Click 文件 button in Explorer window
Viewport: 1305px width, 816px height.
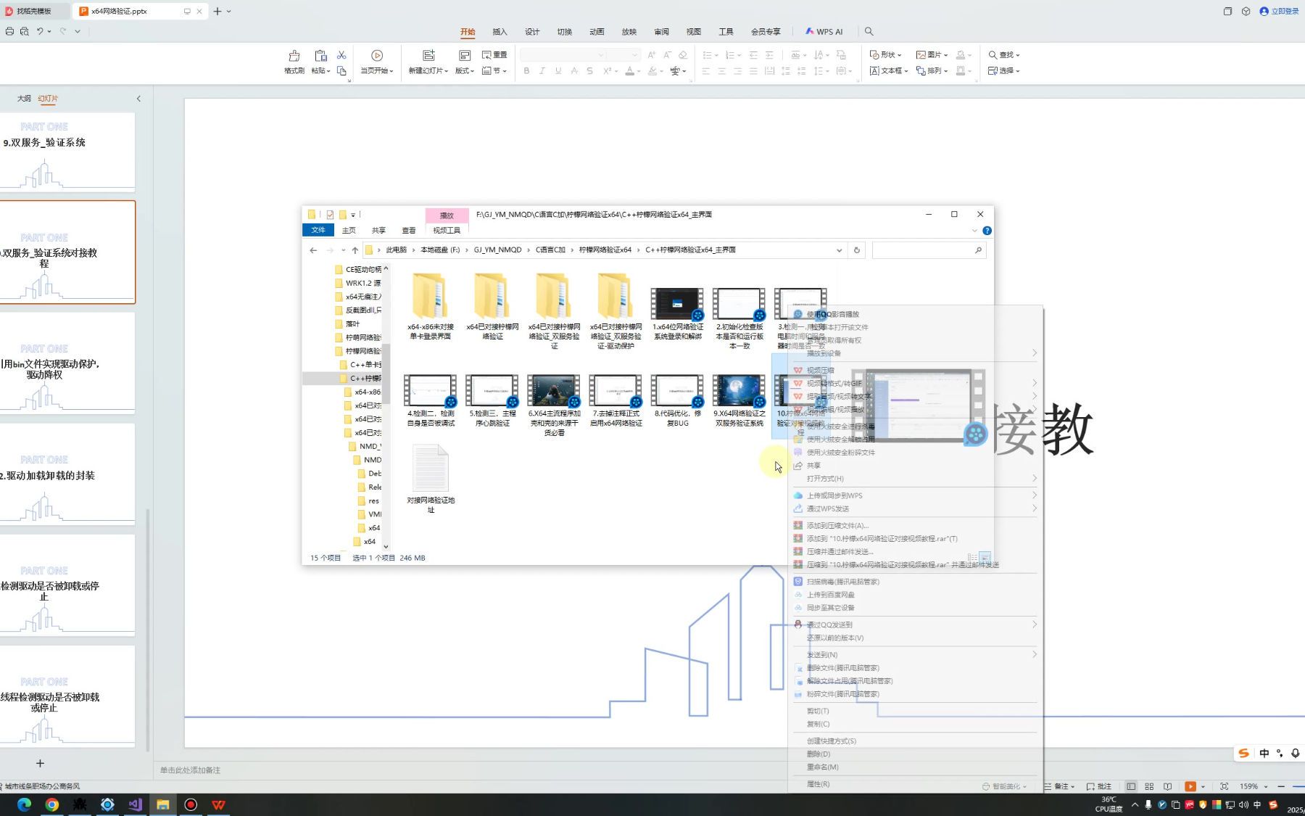click(x=318, y=231)
